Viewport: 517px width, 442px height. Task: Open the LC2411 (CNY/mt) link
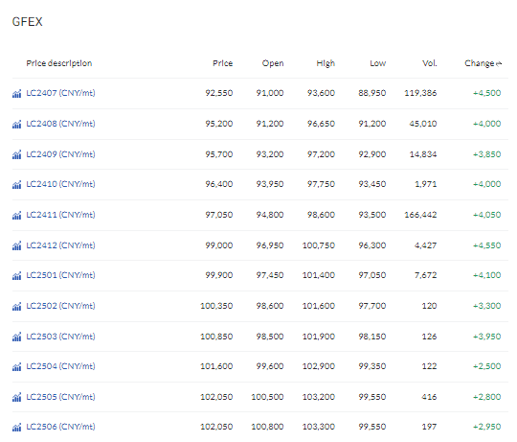[60, 215]
